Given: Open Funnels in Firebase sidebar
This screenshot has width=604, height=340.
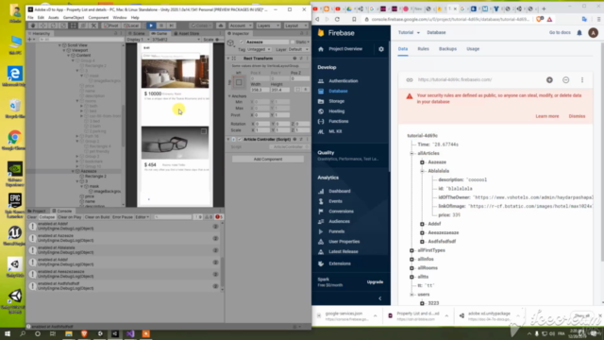Looking at the screenshot, I should click(336, 231).
